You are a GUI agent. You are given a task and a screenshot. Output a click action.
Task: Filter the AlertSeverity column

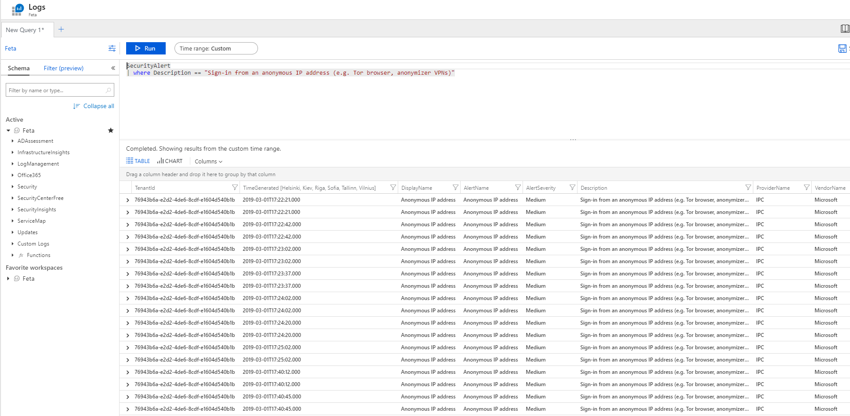tap(572, 188)
